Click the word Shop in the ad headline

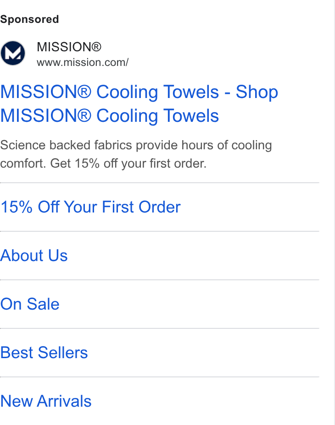pos(257,92)
